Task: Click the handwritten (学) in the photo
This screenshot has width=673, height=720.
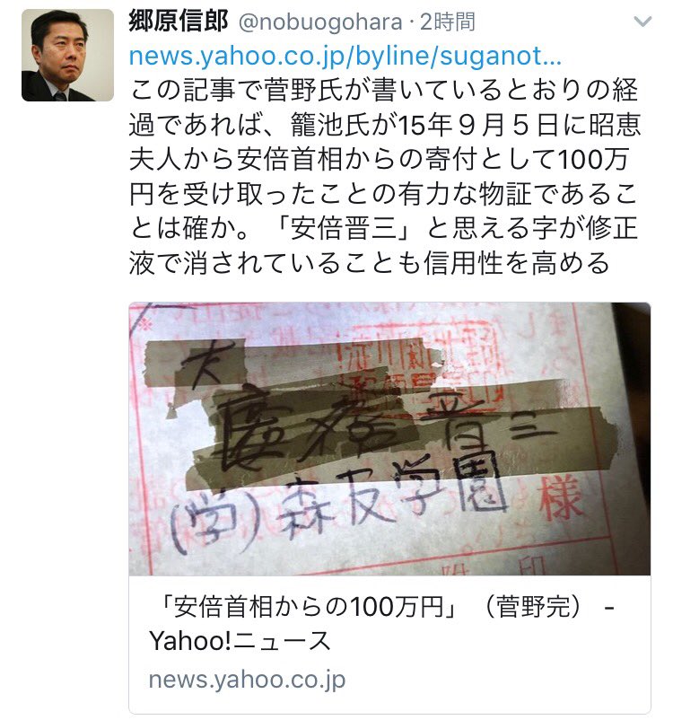Action: pos(215,519)
